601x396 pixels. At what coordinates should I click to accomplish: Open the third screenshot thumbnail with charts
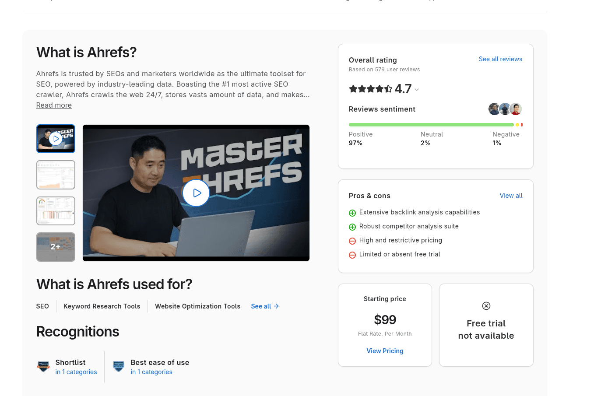[56, 211]
